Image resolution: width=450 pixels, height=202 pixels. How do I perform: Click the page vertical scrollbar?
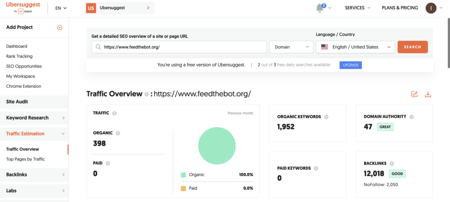[x=449, y=43]
